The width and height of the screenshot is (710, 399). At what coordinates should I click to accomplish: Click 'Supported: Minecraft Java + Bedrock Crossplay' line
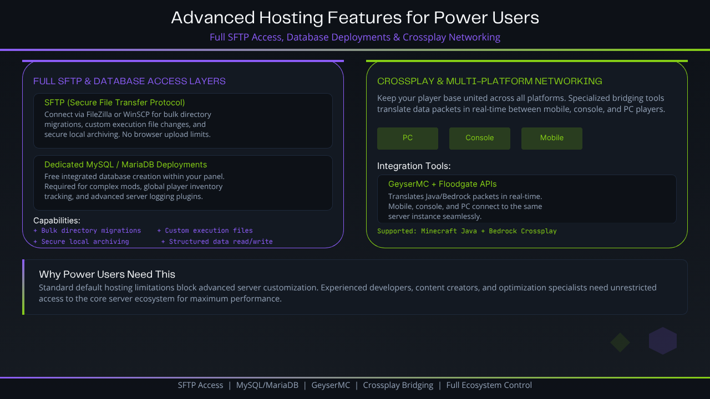[467, 231]
